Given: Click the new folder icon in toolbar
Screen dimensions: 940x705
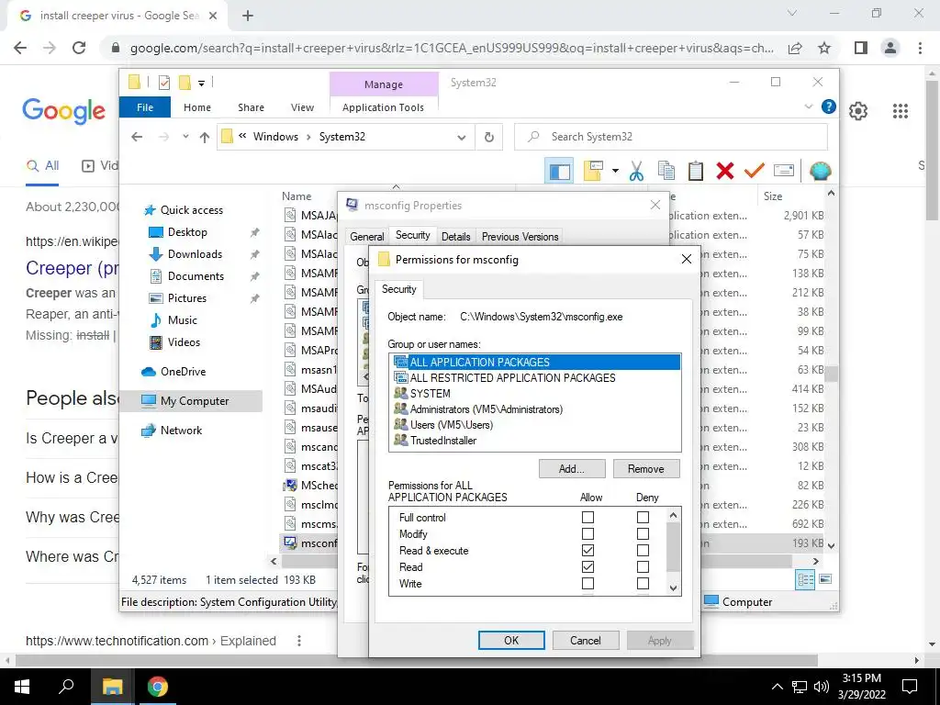Looking at the screenshot, I should (x=592, y=171).
